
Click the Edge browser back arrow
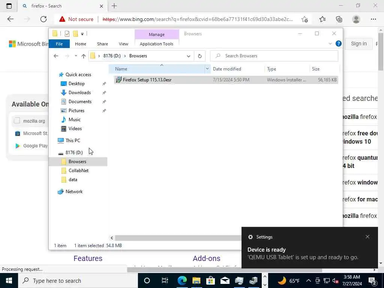pyautogui.click(x=10, y=19)
